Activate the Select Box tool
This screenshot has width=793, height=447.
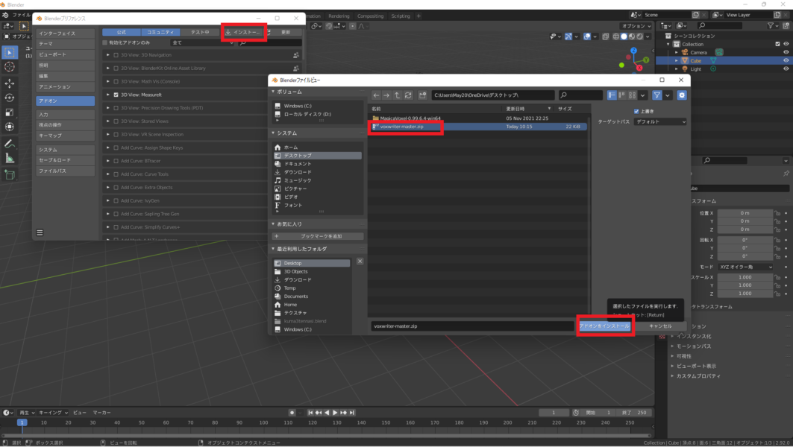[10, 52]
